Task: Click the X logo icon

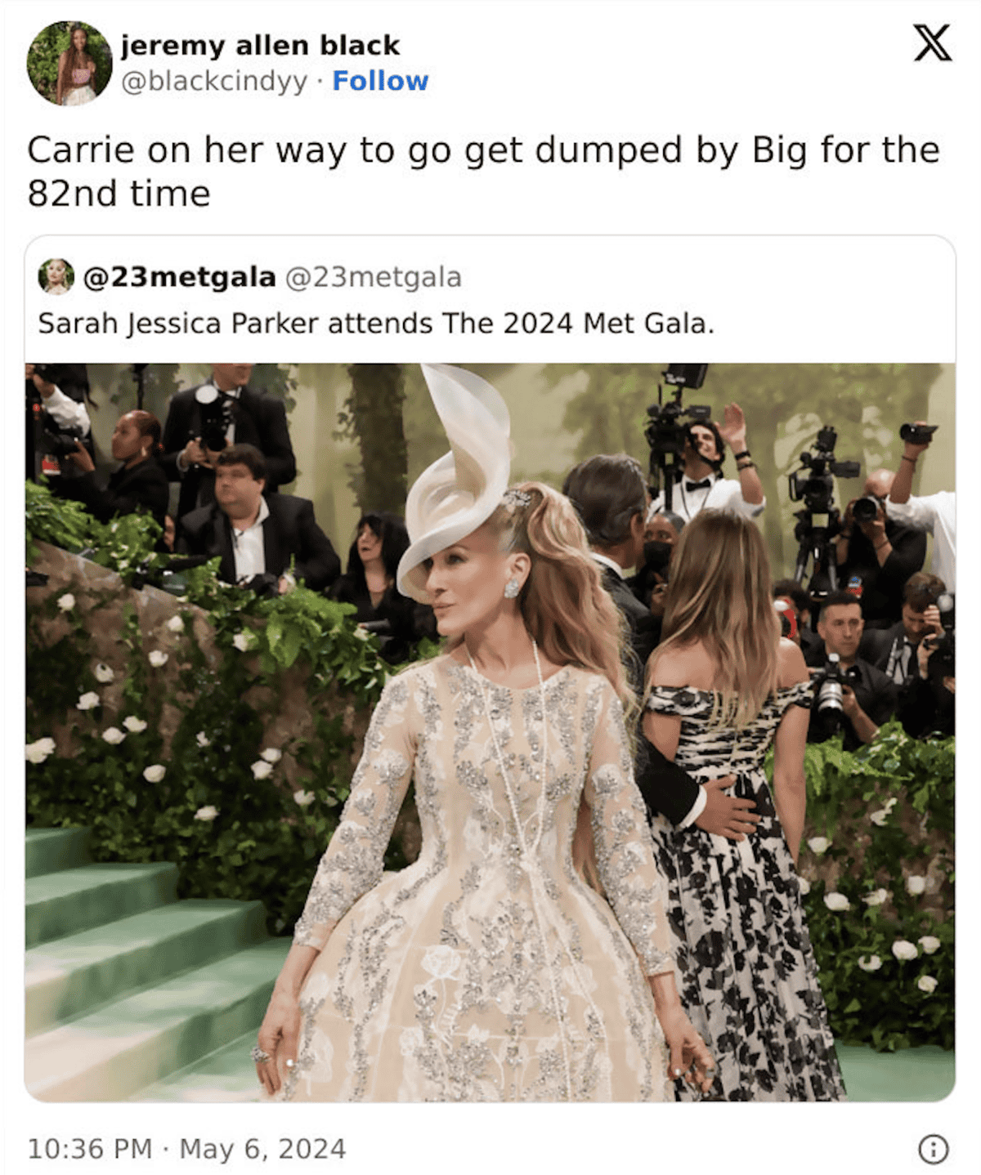Action: (x=932, y=42)
